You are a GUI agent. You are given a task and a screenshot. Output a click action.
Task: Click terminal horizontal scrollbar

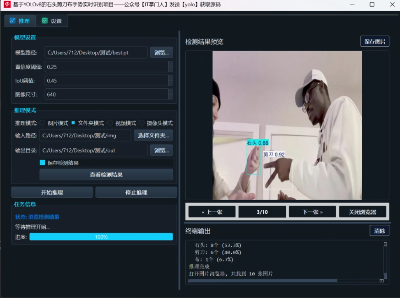263,281
